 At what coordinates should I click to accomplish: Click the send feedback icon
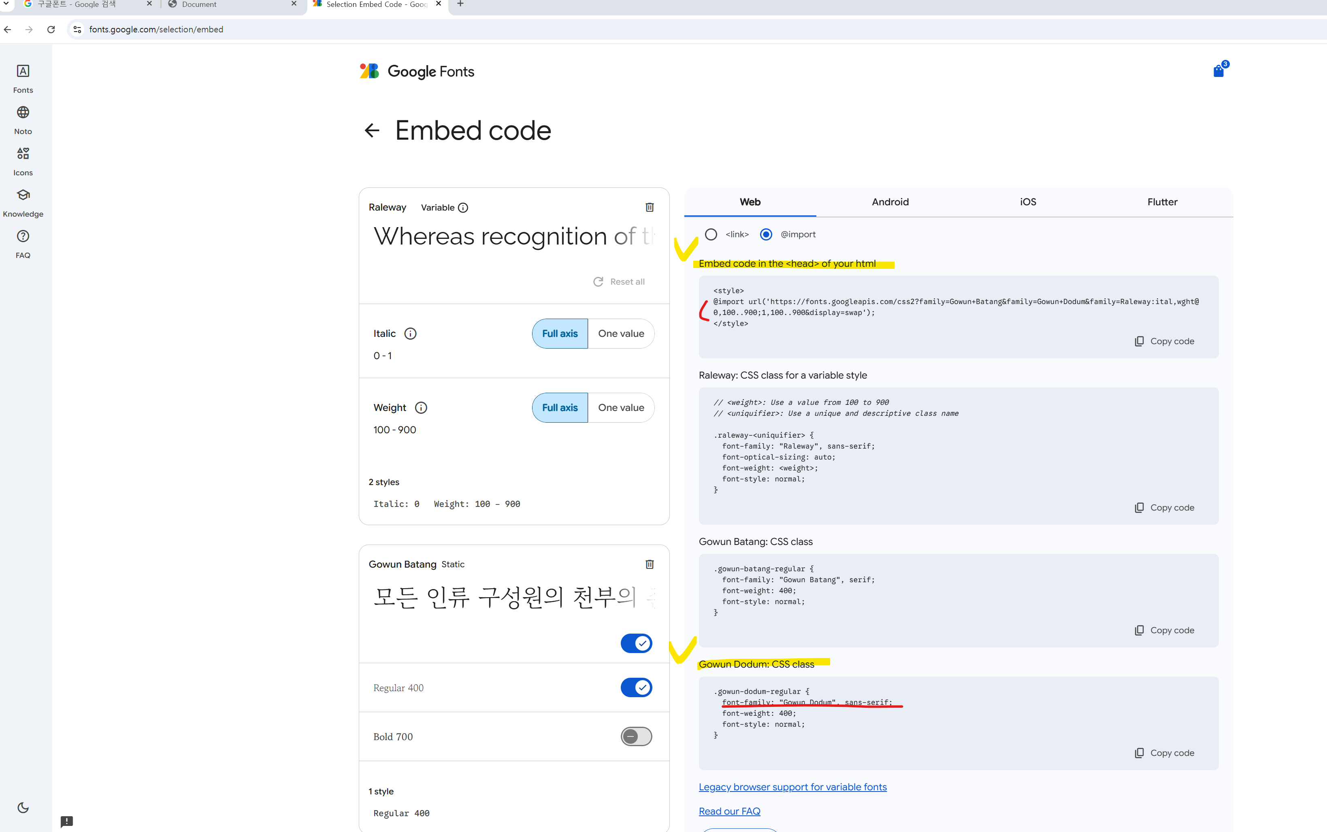[66, 821]
